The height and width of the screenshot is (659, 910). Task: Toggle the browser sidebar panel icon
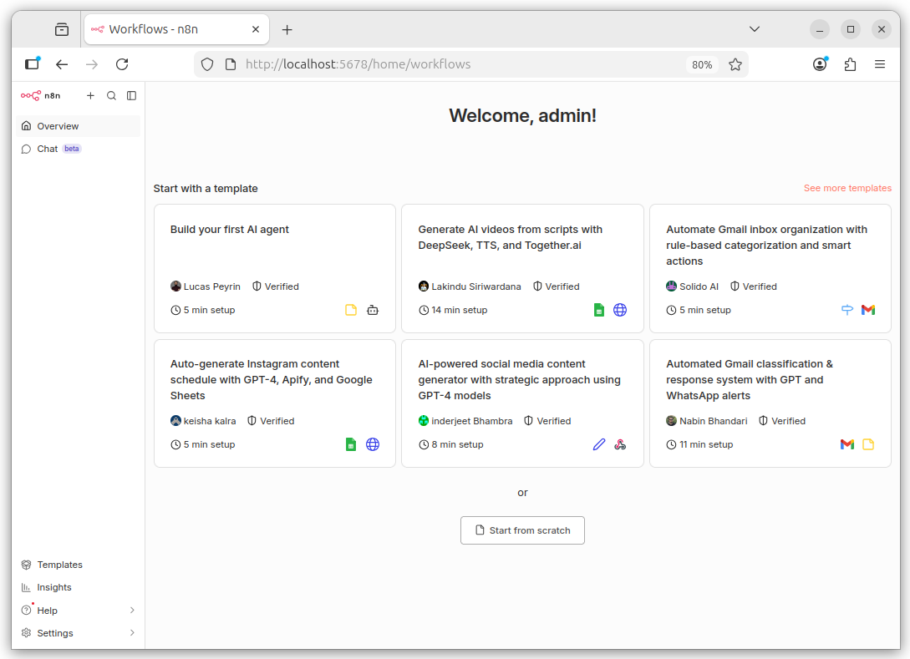(32, 63)
